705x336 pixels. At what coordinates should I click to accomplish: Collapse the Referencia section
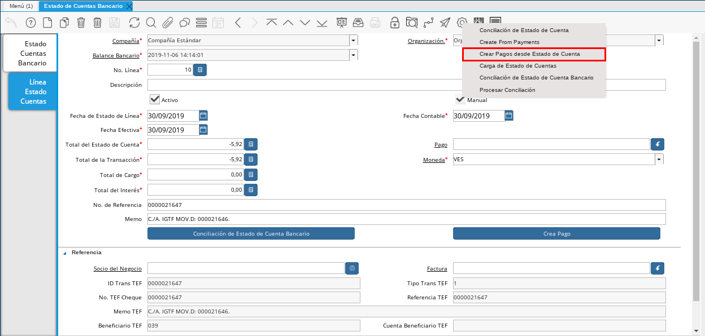[64, 253]
